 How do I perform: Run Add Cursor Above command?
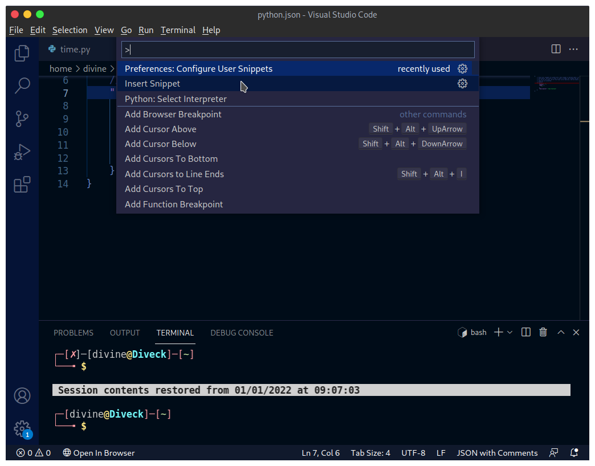297,129
